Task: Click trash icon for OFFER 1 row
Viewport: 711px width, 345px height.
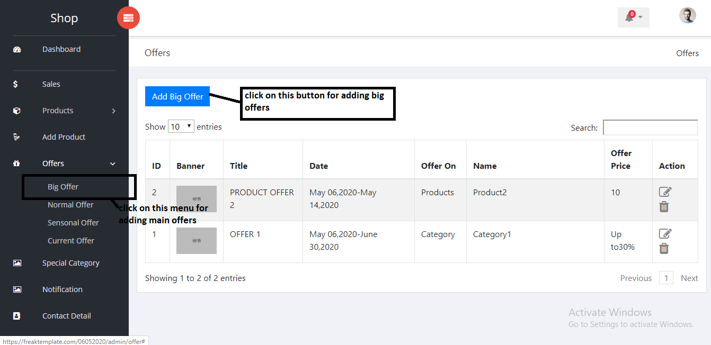Action: 664,249
